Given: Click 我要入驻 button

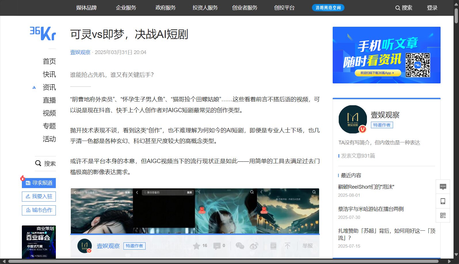Looking at the screenshot, I should pos(39,196).
